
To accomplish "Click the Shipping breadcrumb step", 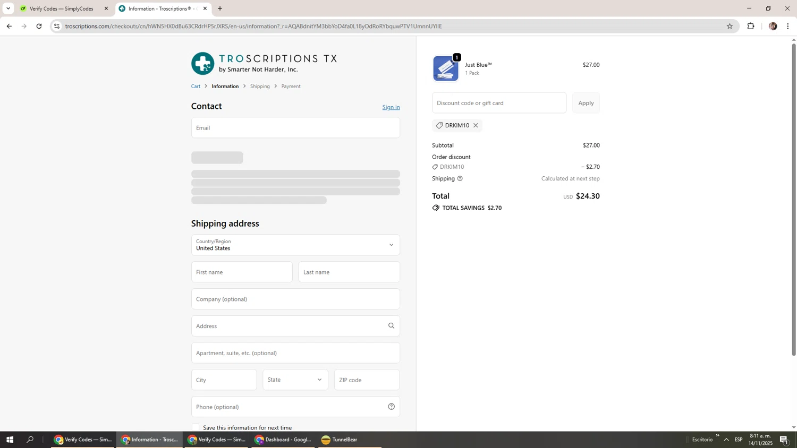I will pyautogui.click(x=260, y=87).
